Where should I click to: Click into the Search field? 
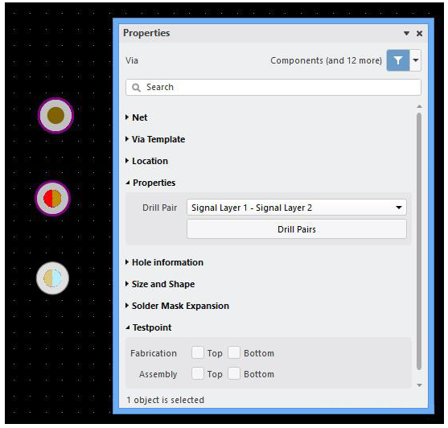273,87
